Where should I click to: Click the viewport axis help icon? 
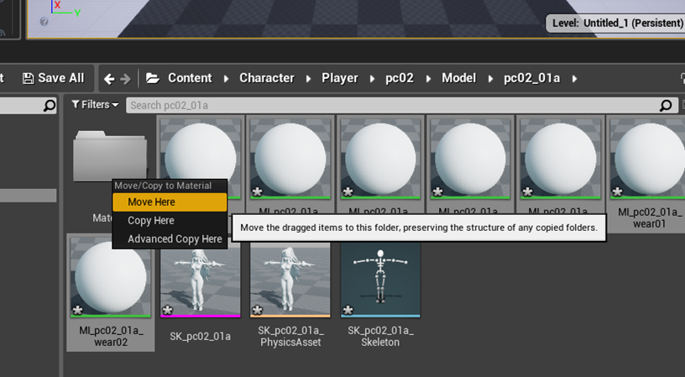44,21
